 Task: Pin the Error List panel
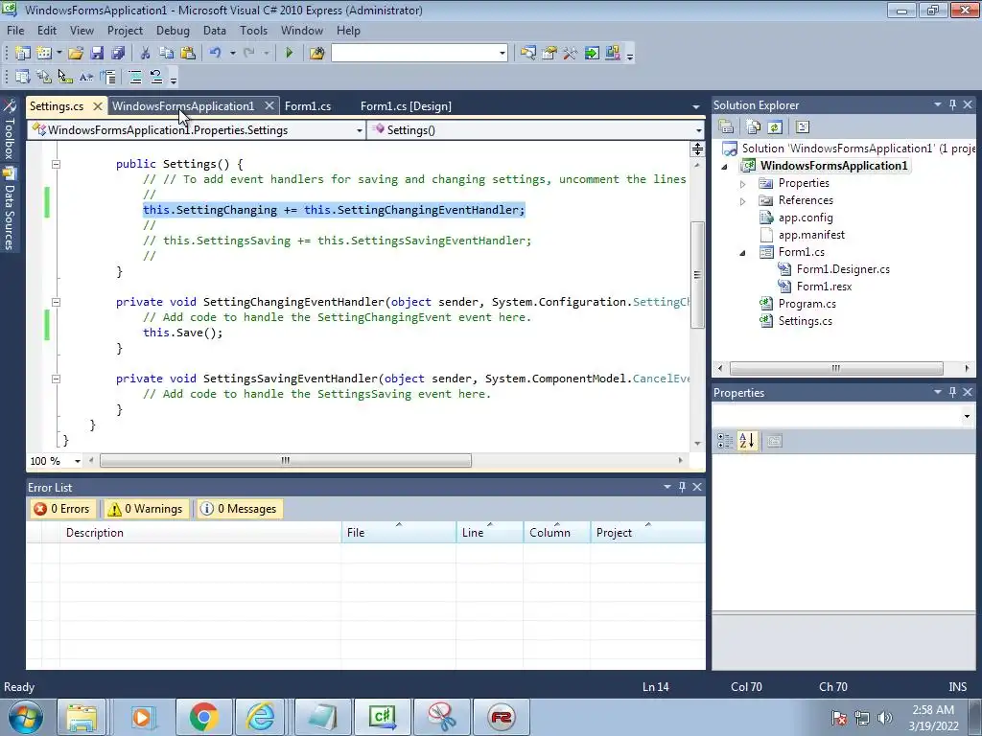(682, 486)
